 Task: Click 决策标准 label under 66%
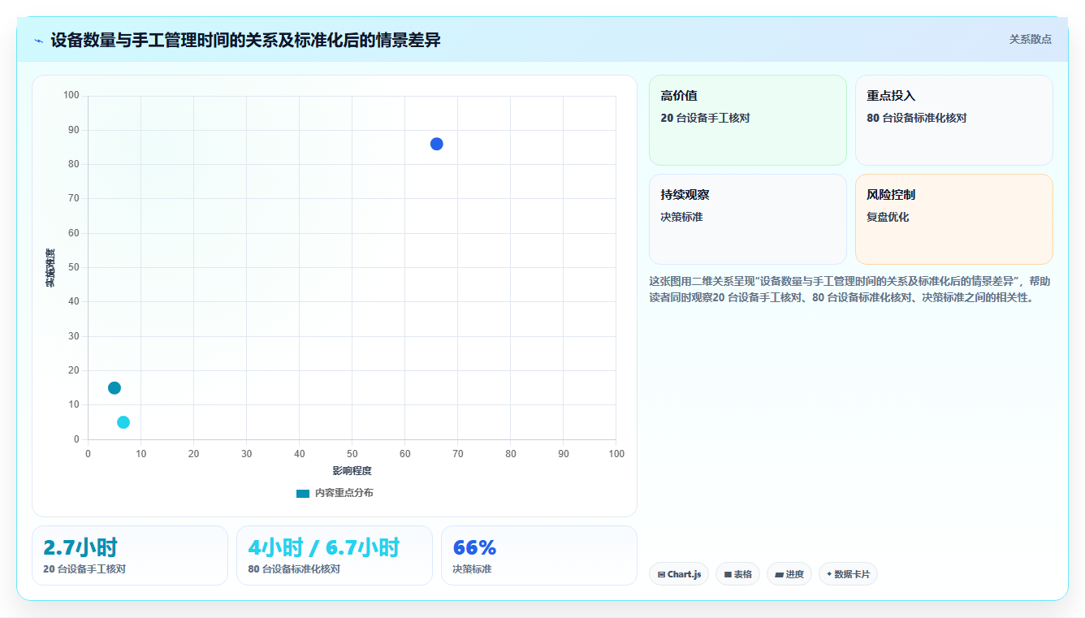tap(472, 569)
